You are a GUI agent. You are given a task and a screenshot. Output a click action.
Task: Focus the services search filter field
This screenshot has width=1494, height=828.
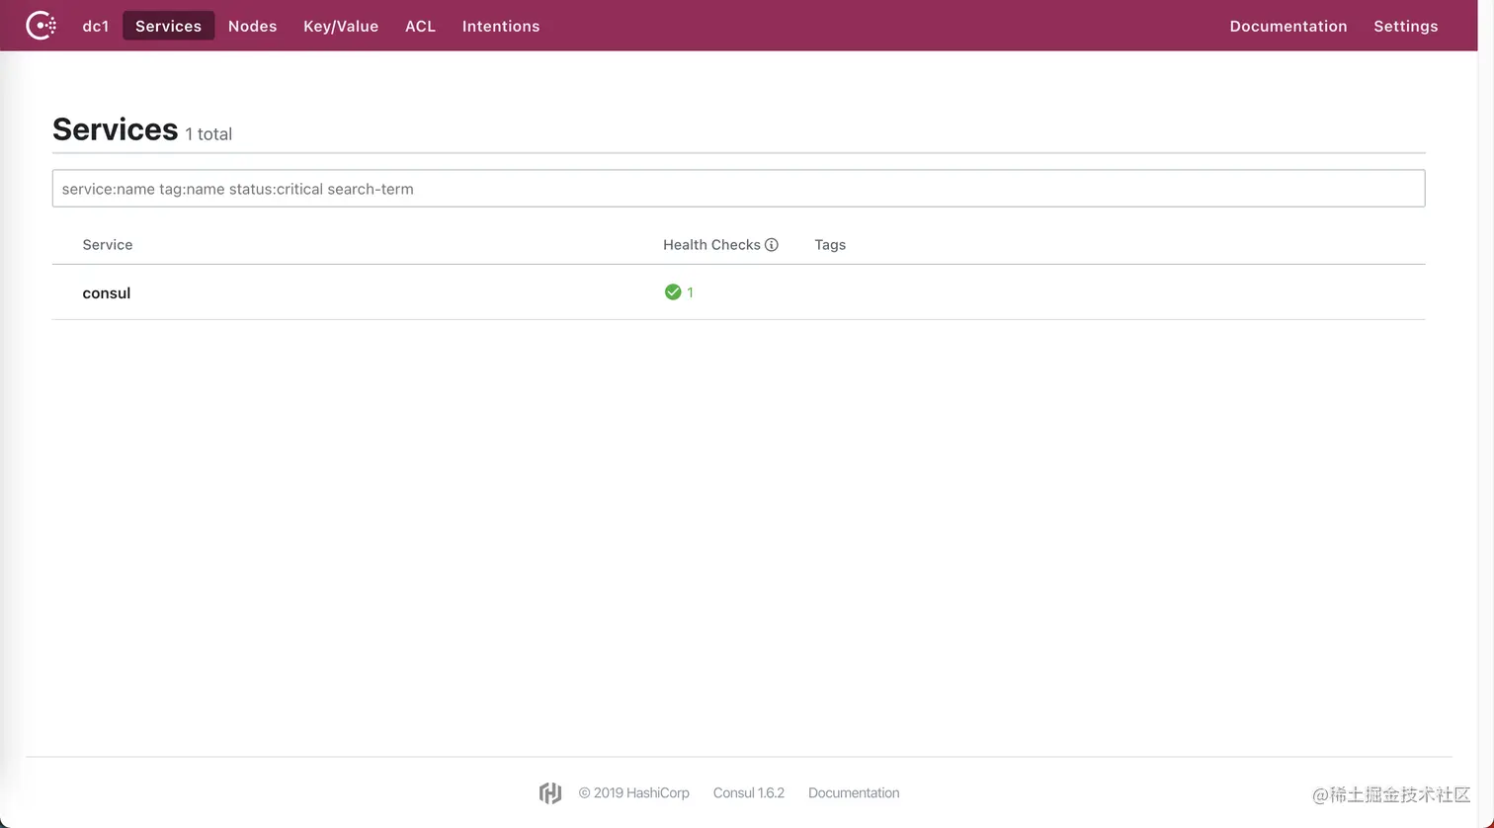738,189
